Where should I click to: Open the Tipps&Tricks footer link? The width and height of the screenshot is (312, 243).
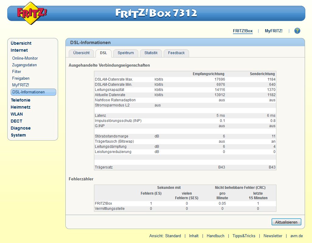click(x=244, y=236)
